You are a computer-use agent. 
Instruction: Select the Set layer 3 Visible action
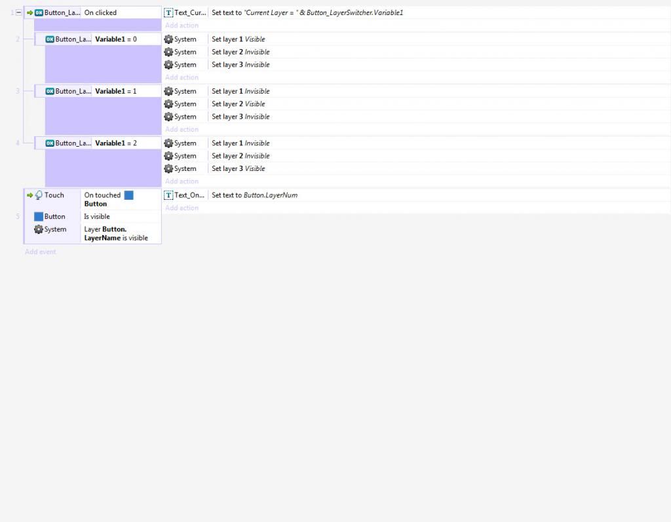(238, 169)
